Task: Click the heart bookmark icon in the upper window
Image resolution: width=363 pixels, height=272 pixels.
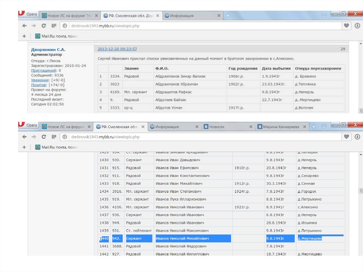Action: coord(346,26)
